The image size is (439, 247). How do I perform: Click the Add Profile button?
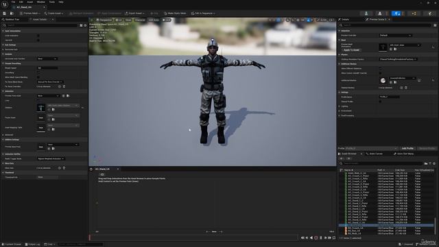coord(407,148)
